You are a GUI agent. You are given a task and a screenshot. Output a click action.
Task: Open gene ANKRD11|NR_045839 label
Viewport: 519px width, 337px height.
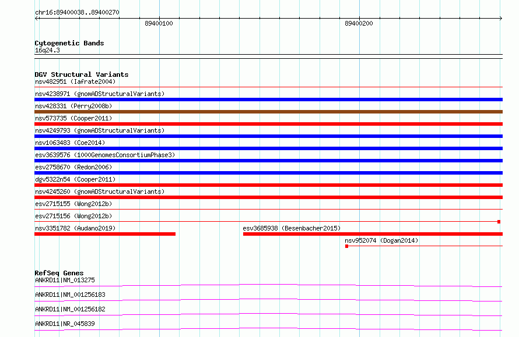point(65,324)
